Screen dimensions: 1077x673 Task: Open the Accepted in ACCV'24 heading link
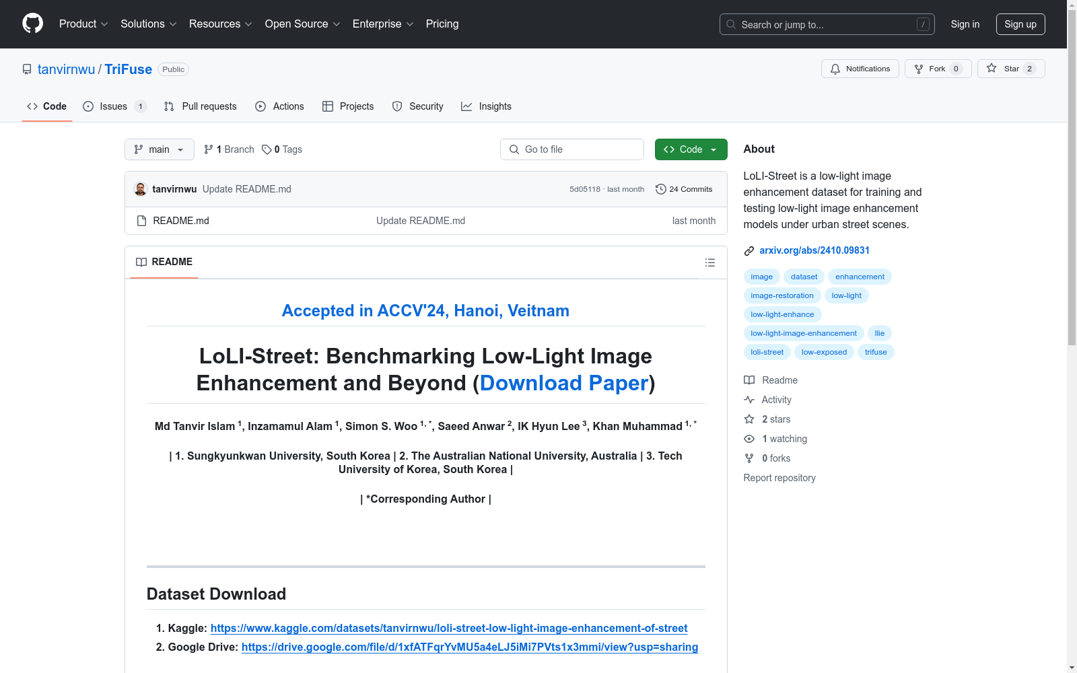[425, 310]
